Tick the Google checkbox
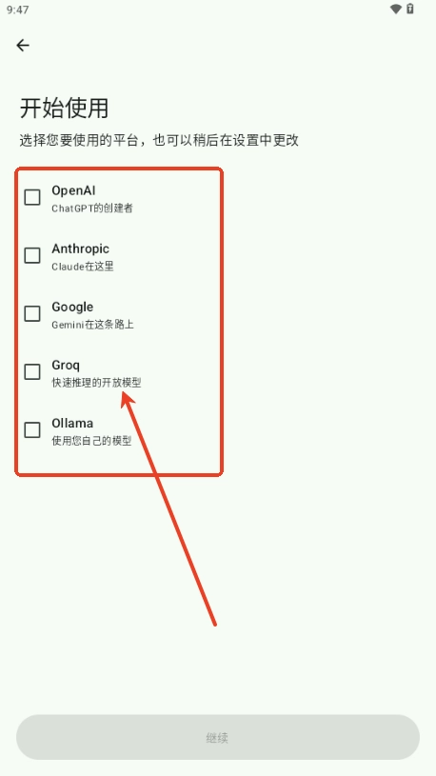 (x=32, y=313)
